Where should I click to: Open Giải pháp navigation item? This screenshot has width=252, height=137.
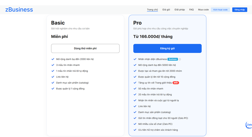(180, 10)
